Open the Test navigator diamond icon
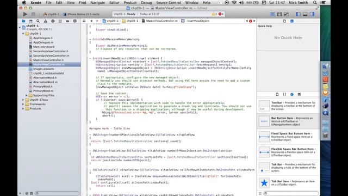This screenshot has width=348, height=196. (x=53, y=21)
